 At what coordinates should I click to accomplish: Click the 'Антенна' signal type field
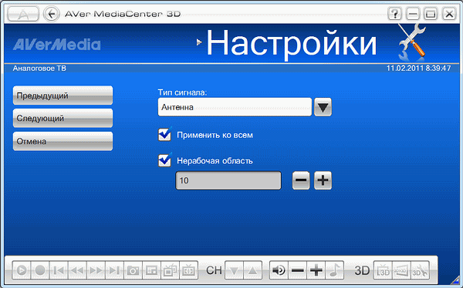click(x=235, y=107)
